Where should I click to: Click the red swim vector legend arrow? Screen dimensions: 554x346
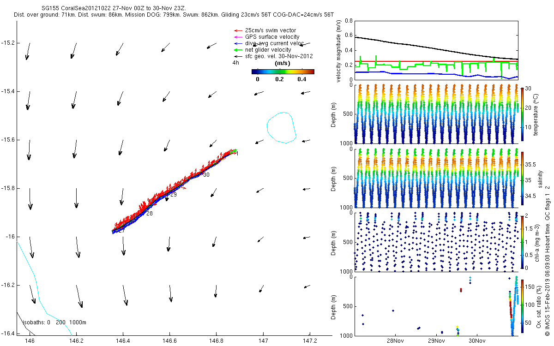pos(238,30)
